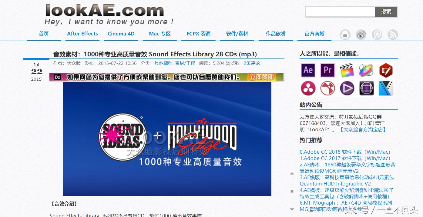Open the After Effects (Ae) sidebar icon
423x217 pixels.
pos(308,70)
